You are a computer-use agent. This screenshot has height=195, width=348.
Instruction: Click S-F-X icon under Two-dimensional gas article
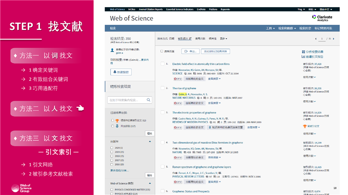click(178, 157)
